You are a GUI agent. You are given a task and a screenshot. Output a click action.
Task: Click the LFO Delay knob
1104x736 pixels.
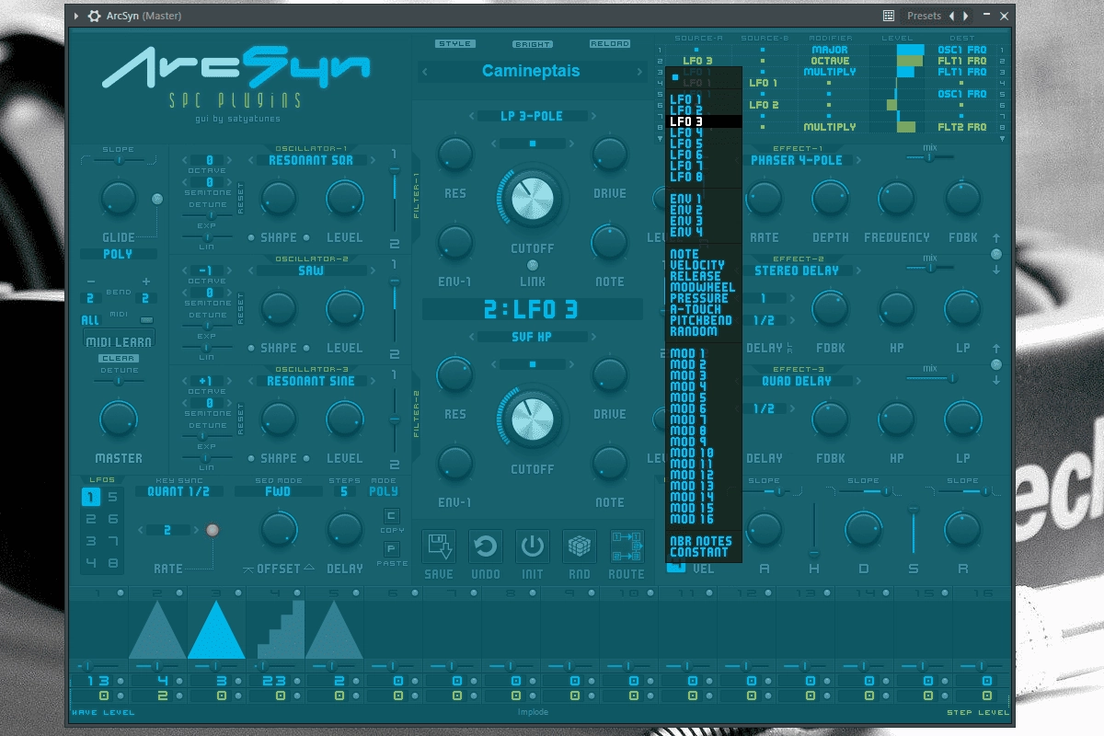click(x=344, y=530)
